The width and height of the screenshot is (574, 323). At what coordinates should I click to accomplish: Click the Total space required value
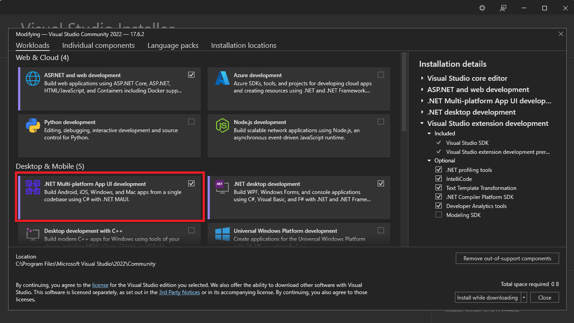click(555, 284)
